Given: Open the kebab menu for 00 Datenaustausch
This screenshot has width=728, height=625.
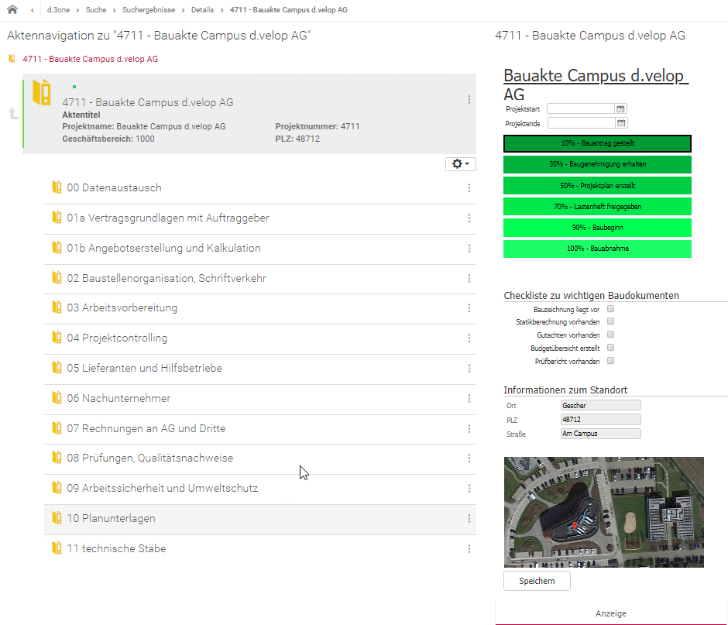Looking at the screenshot, I should (469, 187).
